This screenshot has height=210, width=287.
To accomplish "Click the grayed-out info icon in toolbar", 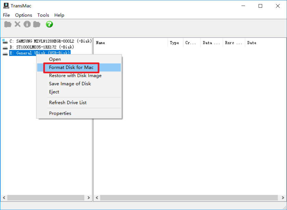I will click(27, 24).
